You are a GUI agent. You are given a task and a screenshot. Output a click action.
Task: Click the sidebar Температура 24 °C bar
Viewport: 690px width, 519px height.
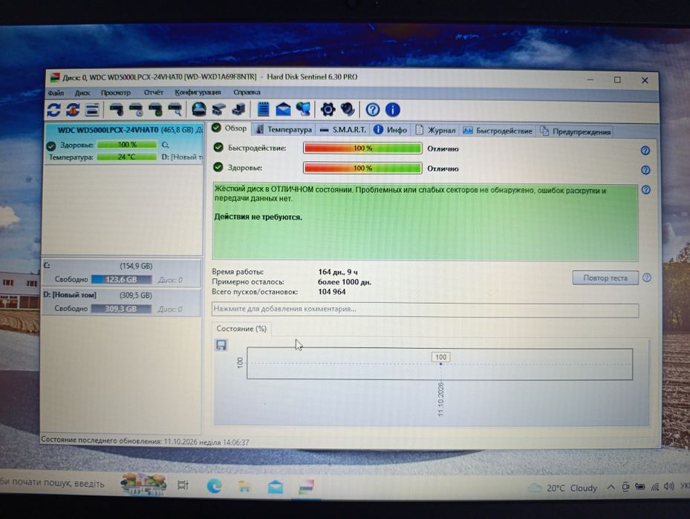[x=127, y=157]
